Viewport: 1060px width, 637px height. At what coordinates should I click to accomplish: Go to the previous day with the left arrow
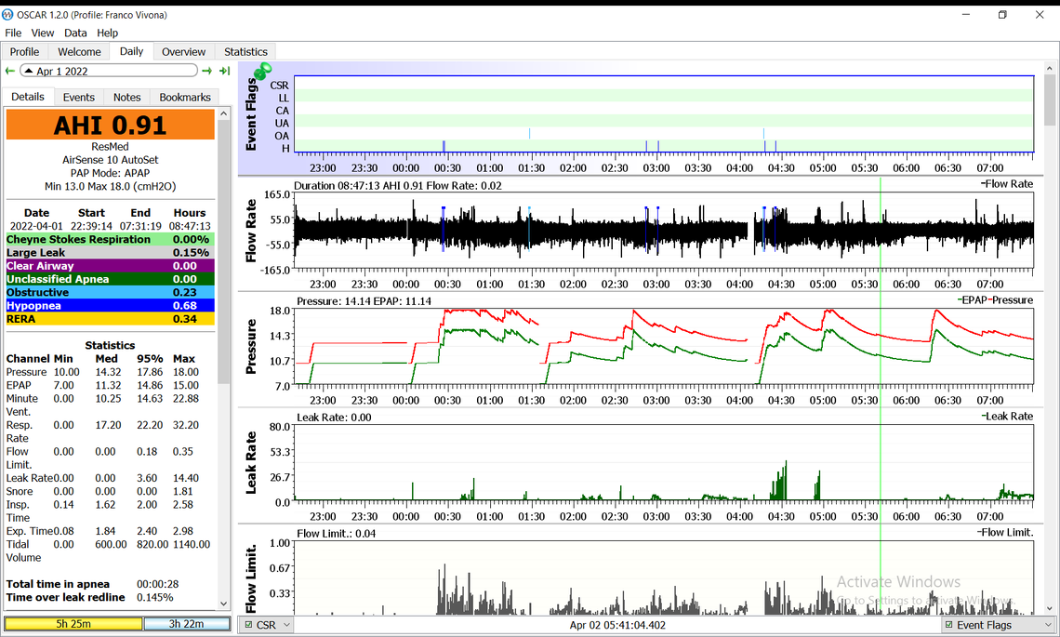click(x=9, y=71)
